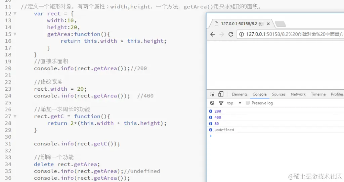Click the '//修改宽度' comment line
344x182 pixels.
[48, 82]
